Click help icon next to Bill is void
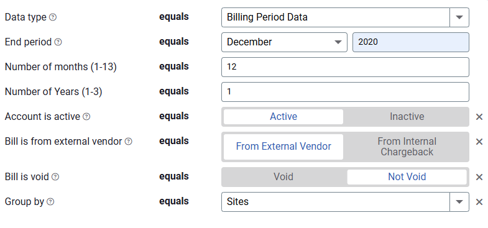This screenshot has height=228, width=488. pyautogui.click(x=55, y=177)
